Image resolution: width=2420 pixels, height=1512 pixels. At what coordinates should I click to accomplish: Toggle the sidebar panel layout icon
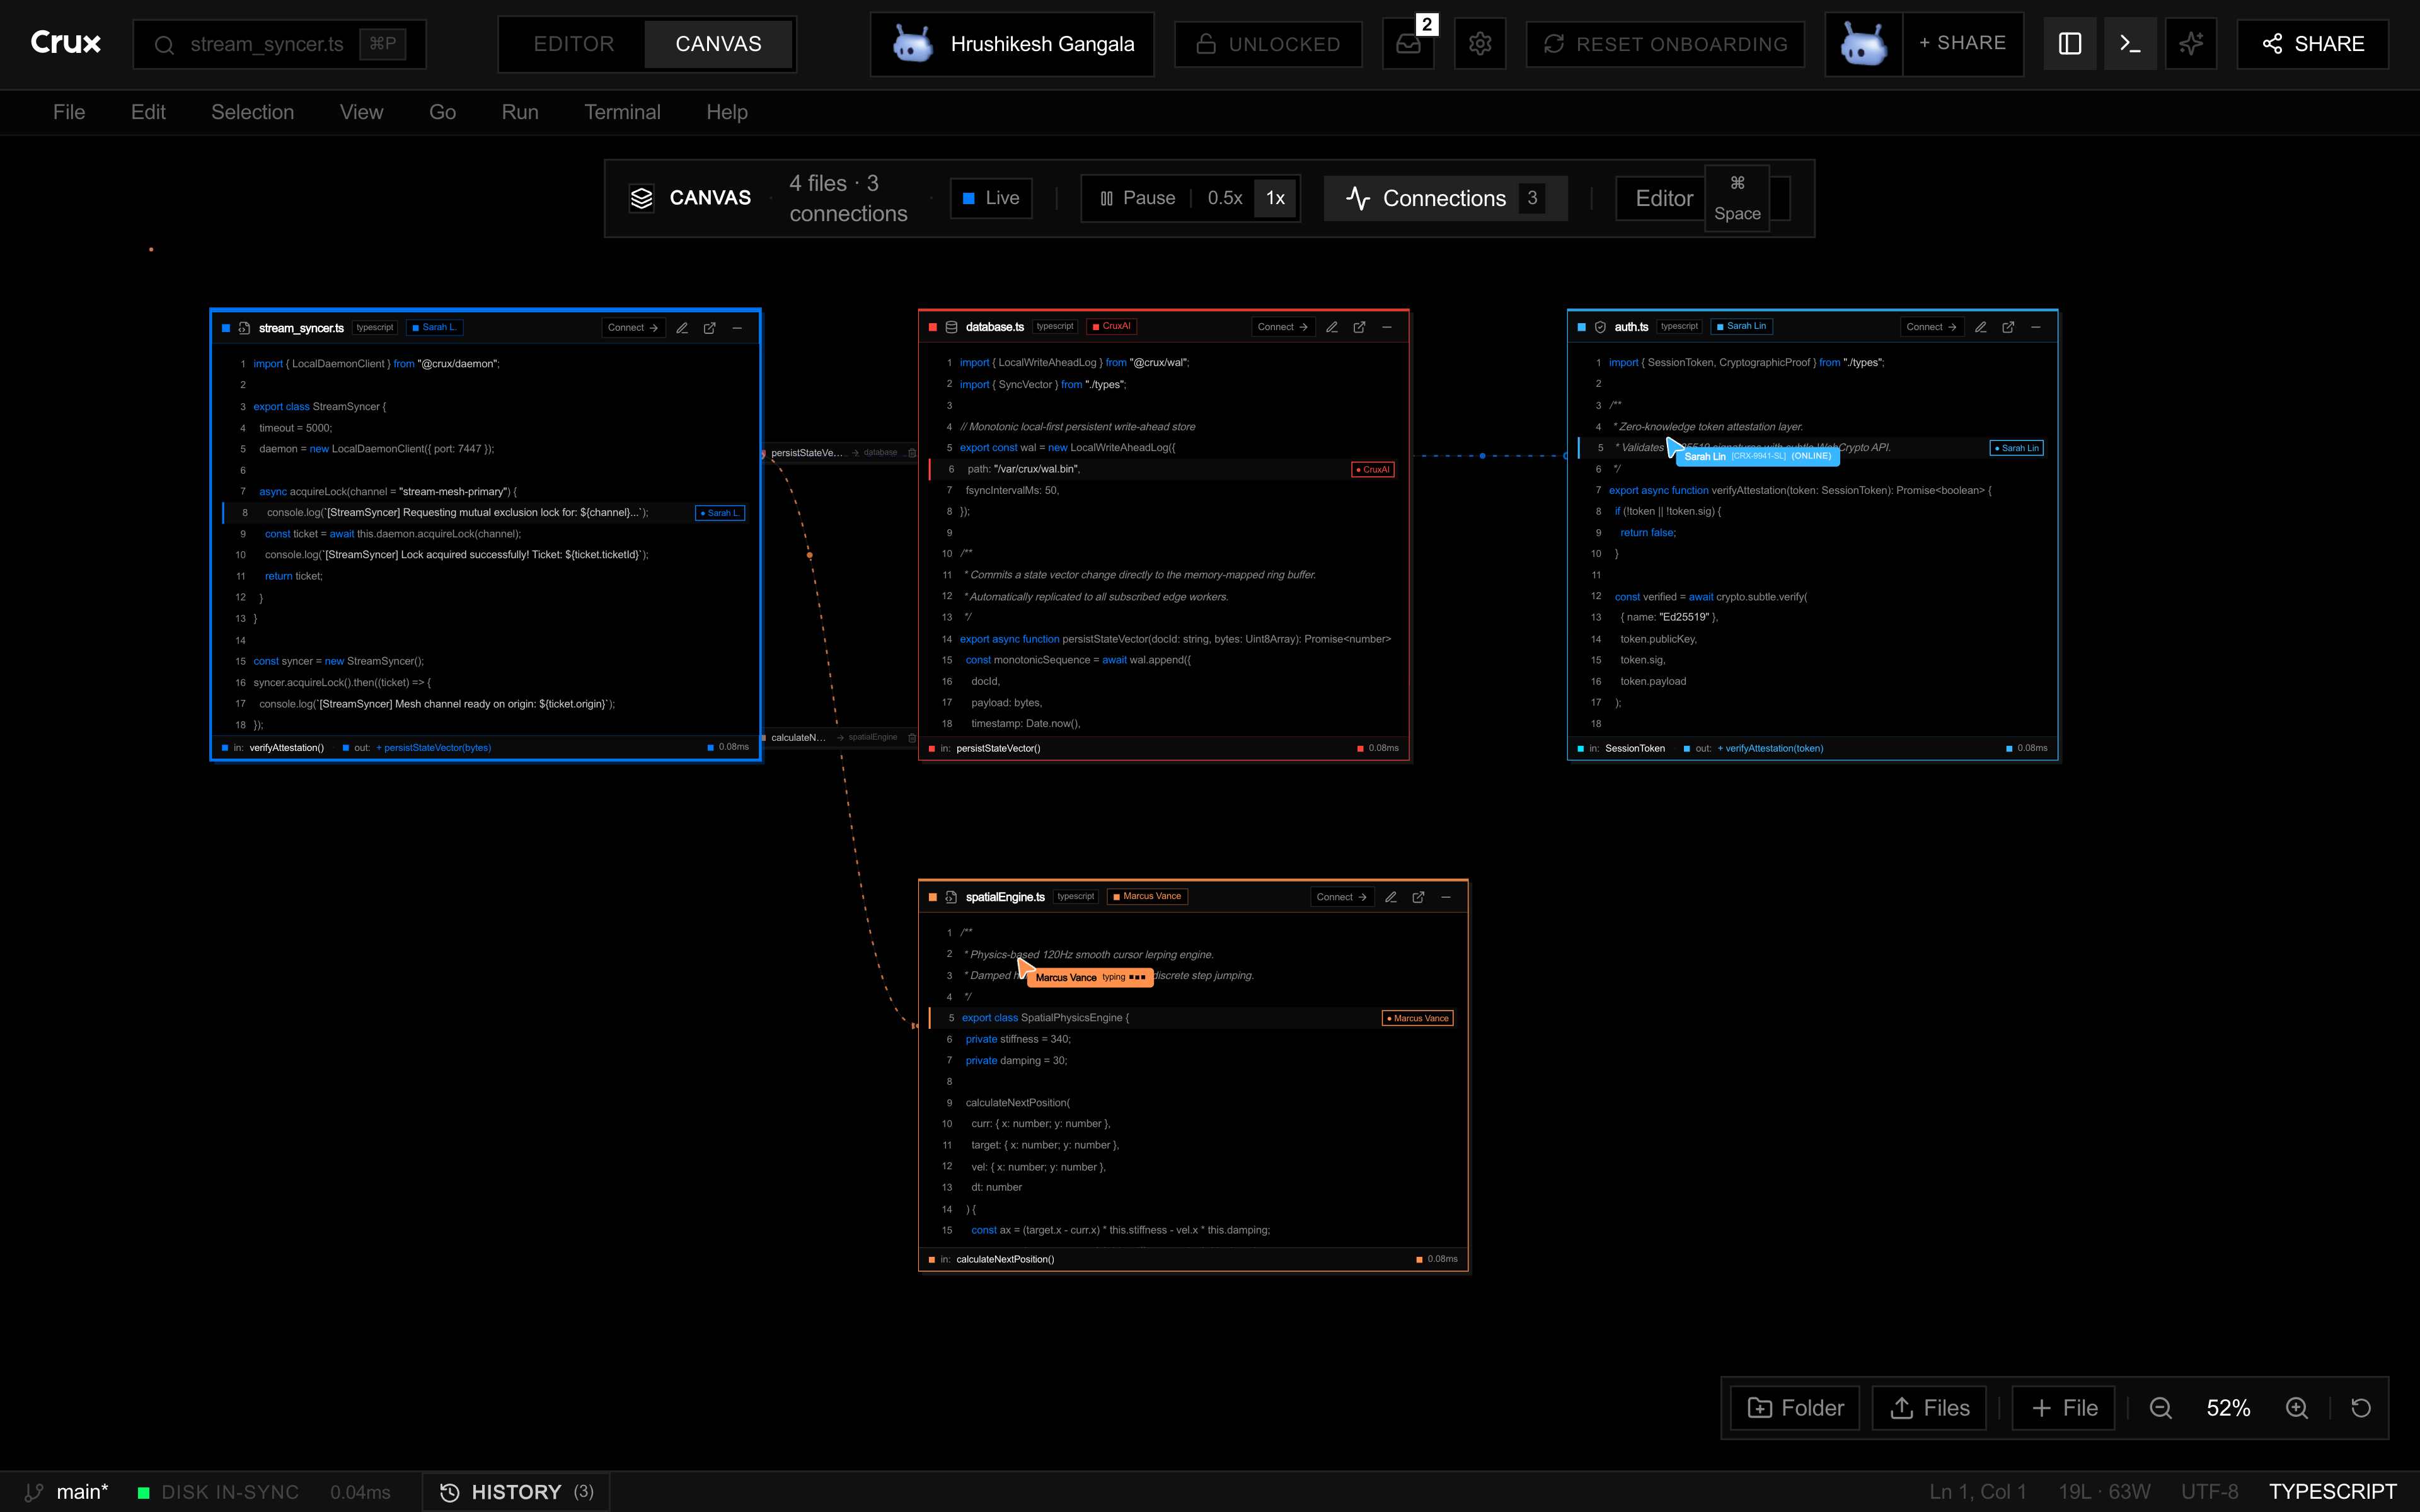2069,44
